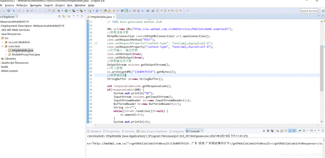The width and height of the screenshot is (325, 158).
Task: Open the Run menu
Action: [70, 5]
